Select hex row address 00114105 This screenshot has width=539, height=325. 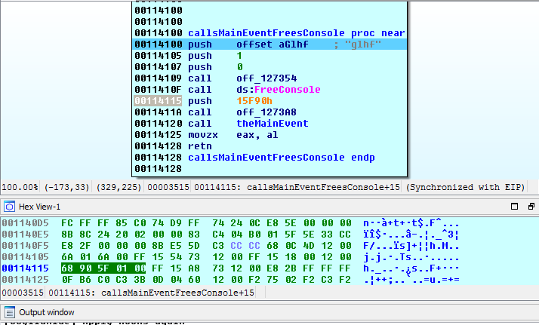pos(25,257)
